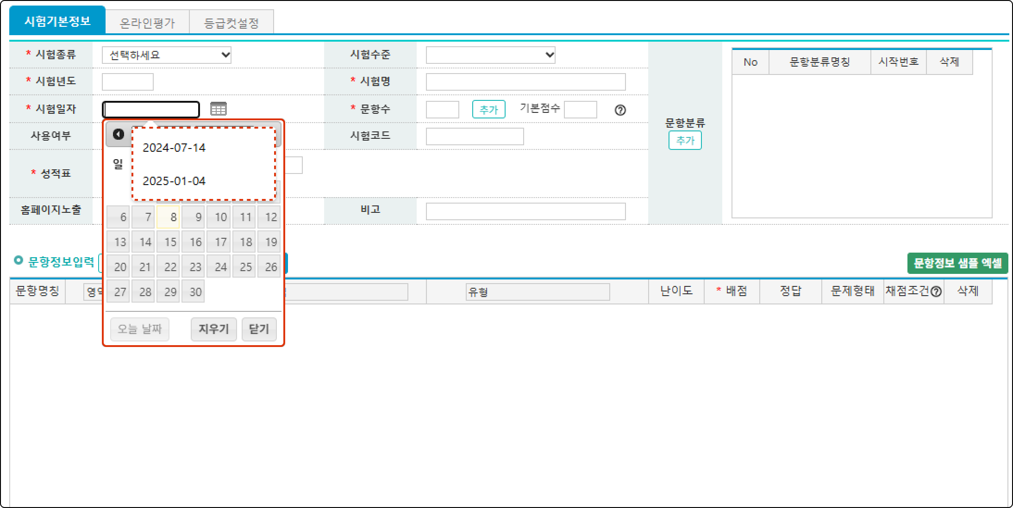Focus the 시험년도 text field
This screenshot has height=508, width=1013.
coord(127,82)
